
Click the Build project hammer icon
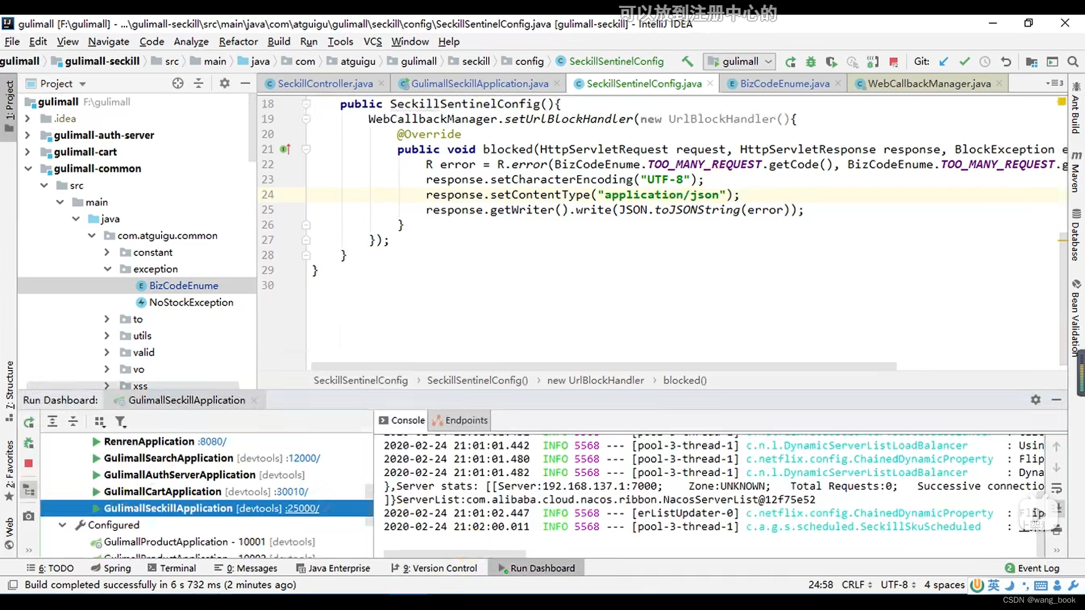click(687, 61)
